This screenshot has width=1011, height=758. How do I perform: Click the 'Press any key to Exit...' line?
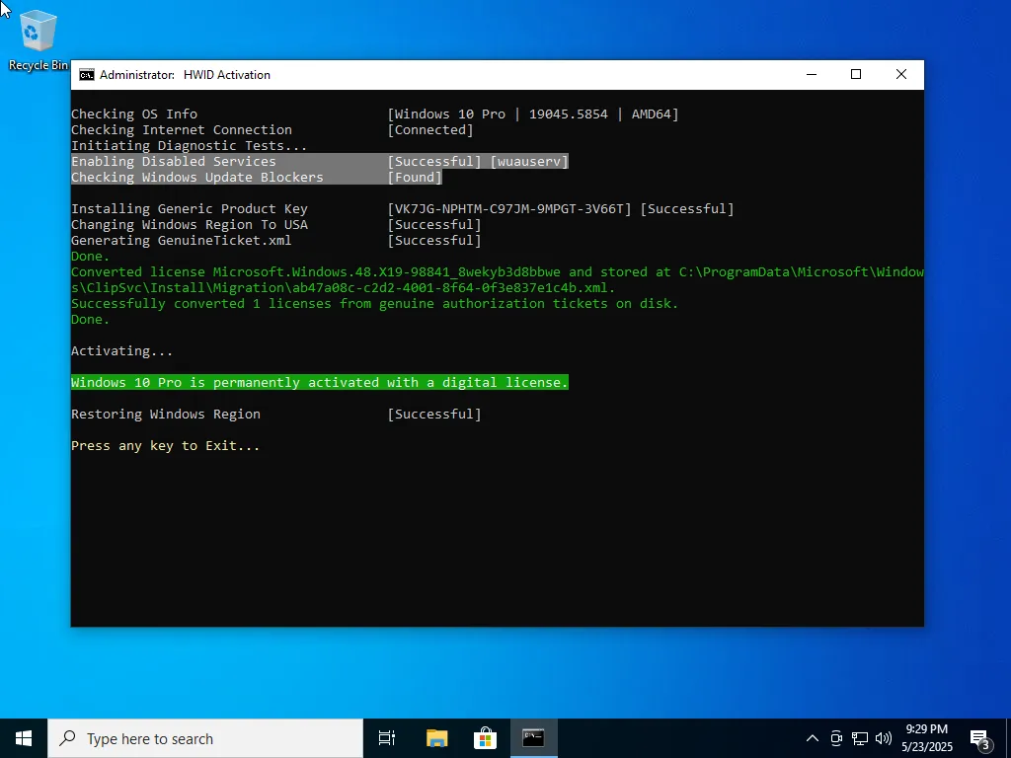click(165, 446)
